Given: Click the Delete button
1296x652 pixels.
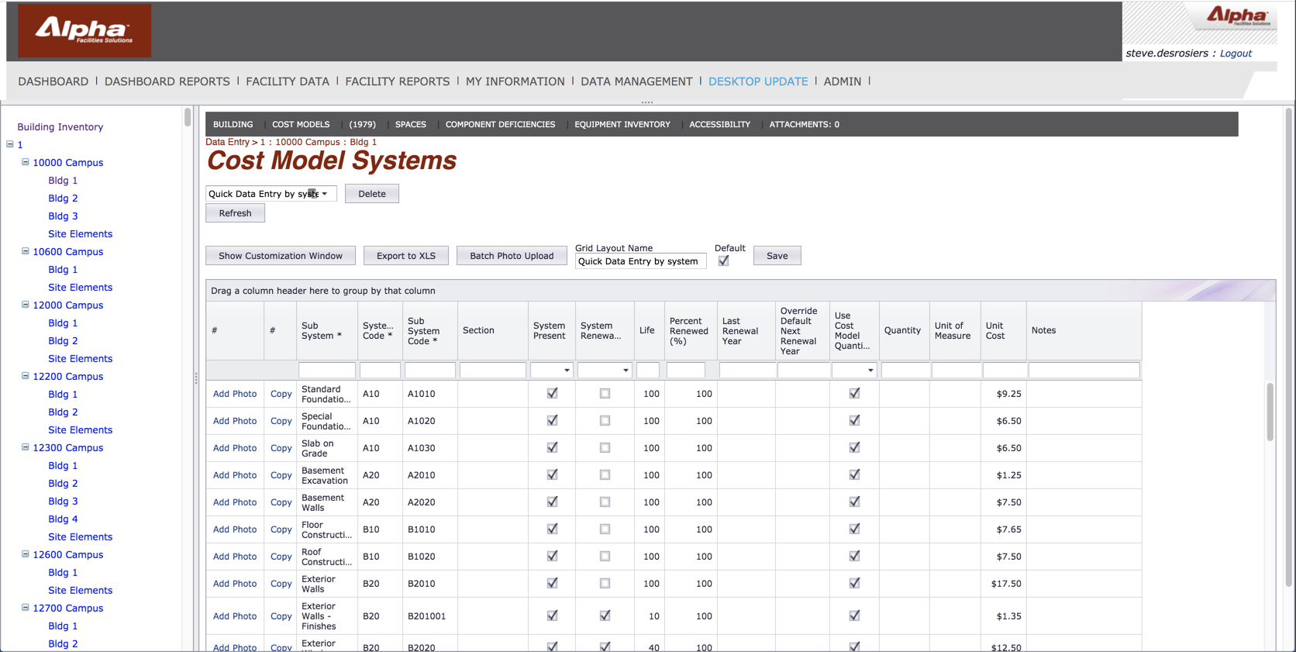Looking at the screenshot, I should coord(372,194).
